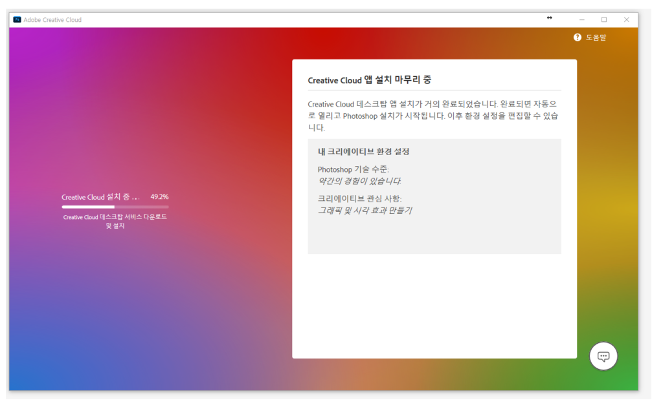
Task: Click the 'Creative Cloud 앱 설치 마무리 중' heading
Action: pos(369,79)
